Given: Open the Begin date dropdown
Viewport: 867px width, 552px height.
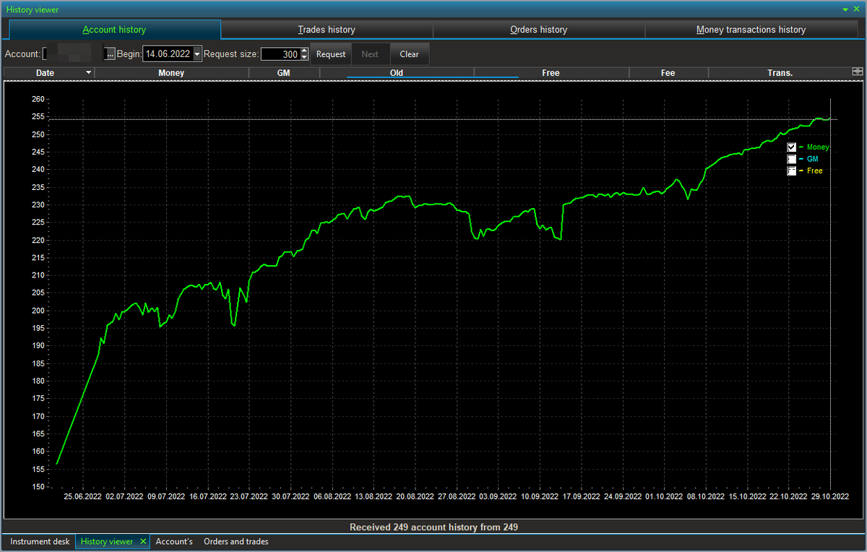Looking at the screenshot, I should [197, 54].
